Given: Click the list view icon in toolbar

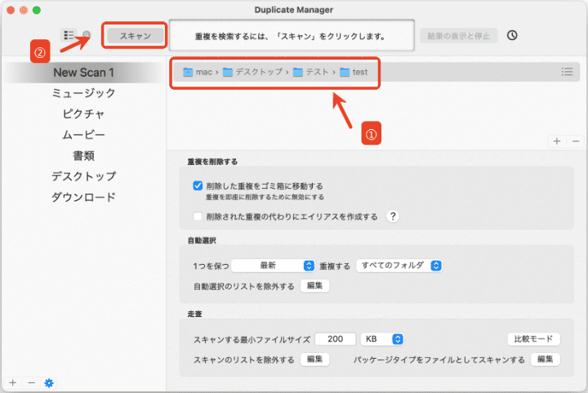Looking at the screenshot, I should [69, 36].
